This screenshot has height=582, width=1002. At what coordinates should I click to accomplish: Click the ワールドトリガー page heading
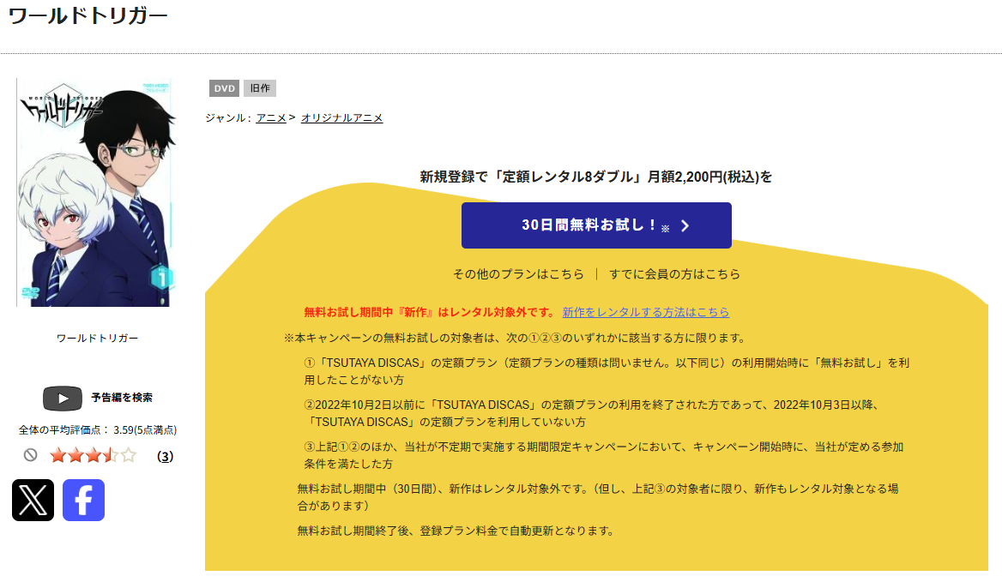pyautogui.click(x=88, y=15)
